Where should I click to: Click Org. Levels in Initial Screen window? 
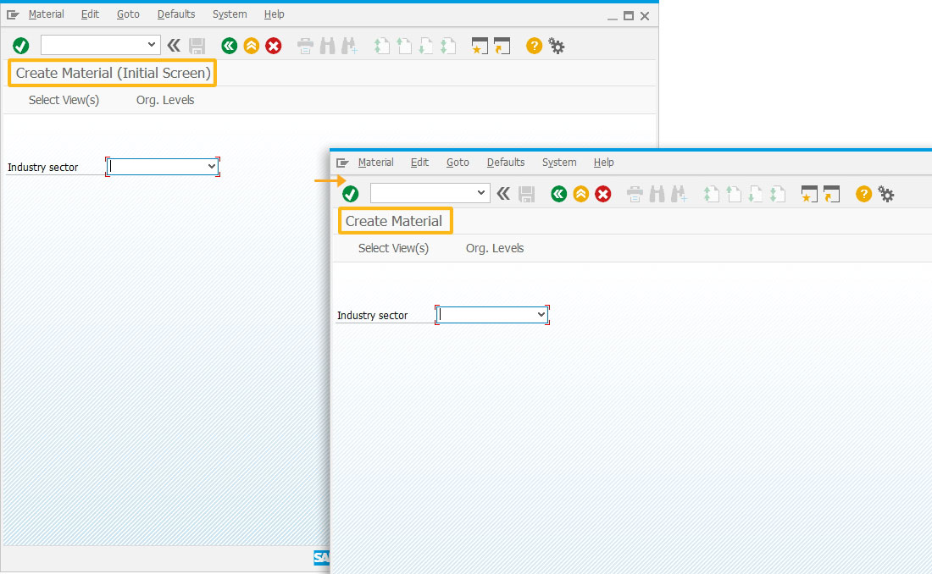pyautogui.click(x=165, y=100)
